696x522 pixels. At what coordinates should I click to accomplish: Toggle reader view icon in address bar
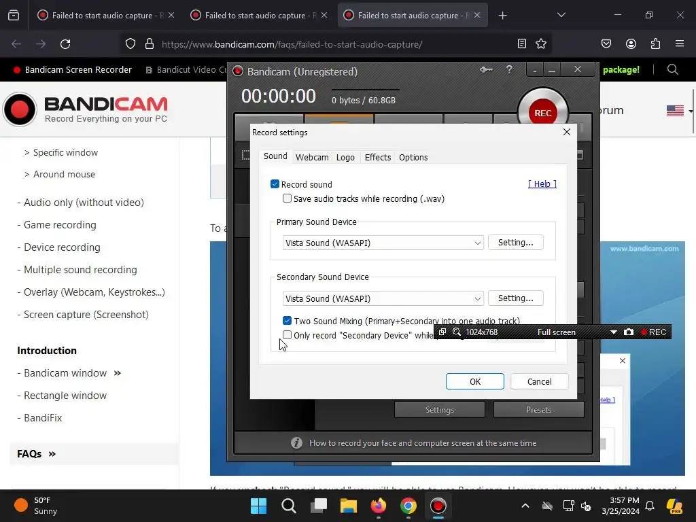pyautogui.click(x=522, y=43)
